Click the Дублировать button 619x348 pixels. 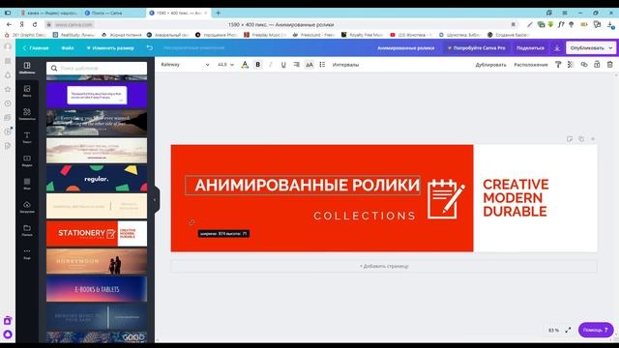[490, 65]
